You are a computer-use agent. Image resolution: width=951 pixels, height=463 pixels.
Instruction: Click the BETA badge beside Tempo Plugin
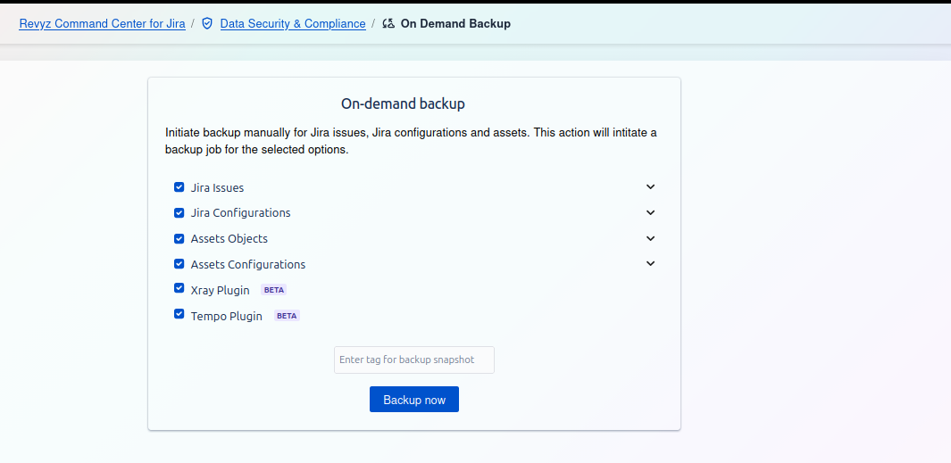coord(287,316)
